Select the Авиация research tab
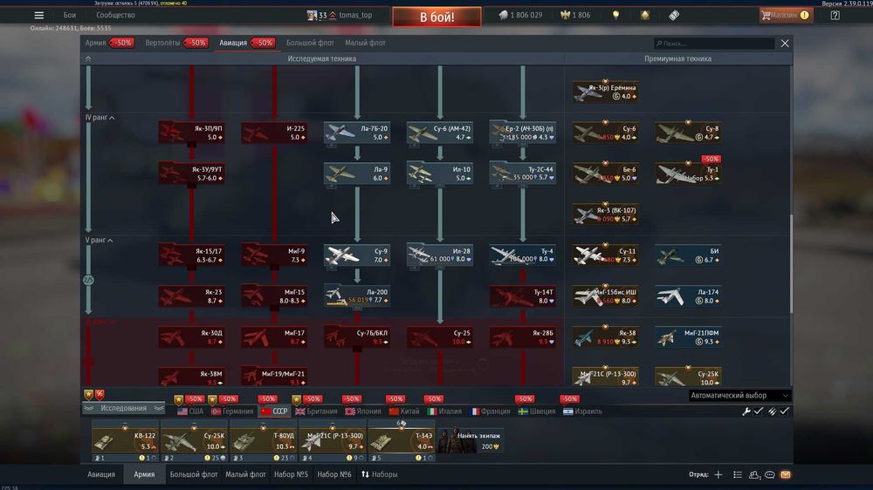The width and height of the screenshot is (873, 490). [233, 43]
